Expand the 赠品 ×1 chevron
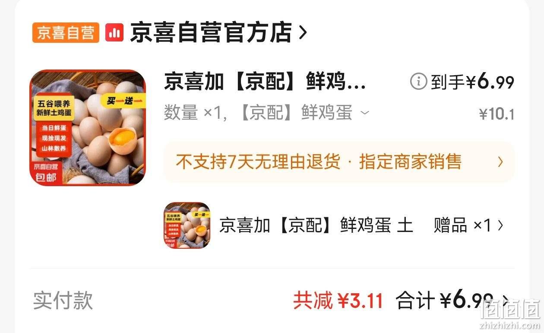 pyautogui.click(x=501, y=225)
